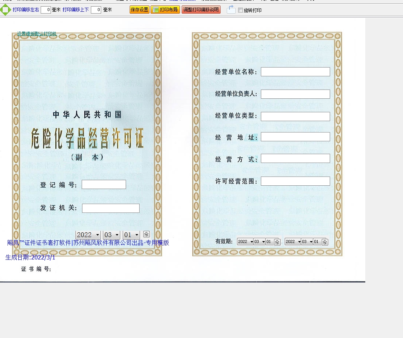Image resolution: width=403 pixels, height=338 pixels.
Task: Open the 打印布局 print layout
Action: (165, 10)
